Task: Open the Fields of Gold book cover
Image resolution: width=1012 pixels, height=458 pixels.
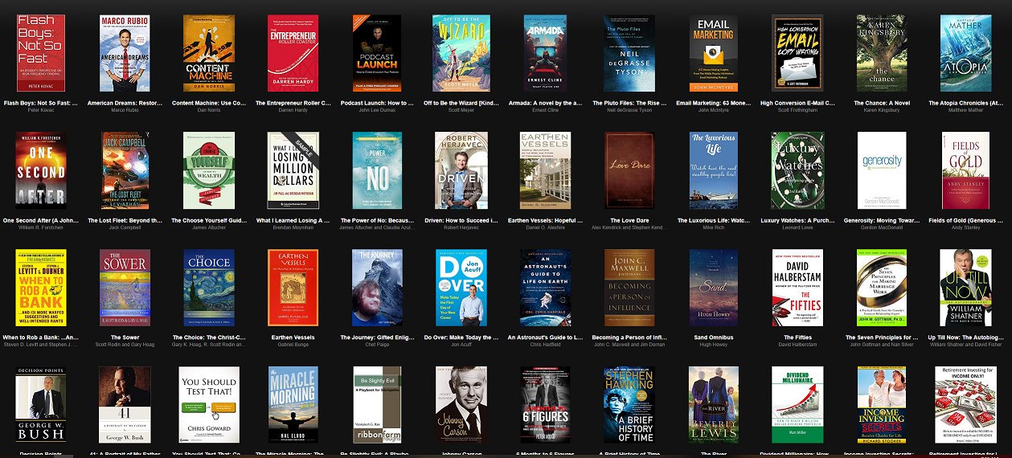Action: point(965,170)
